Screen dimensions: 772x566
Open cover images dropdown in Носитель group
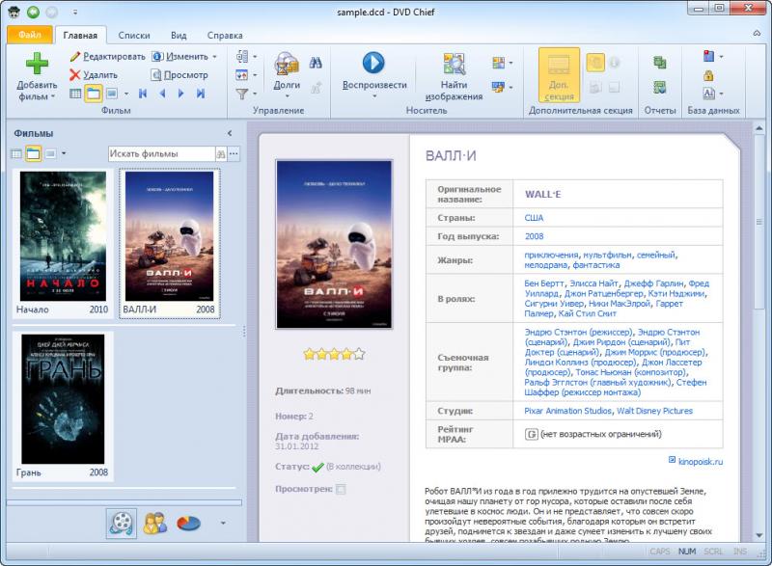pos(510,63)
